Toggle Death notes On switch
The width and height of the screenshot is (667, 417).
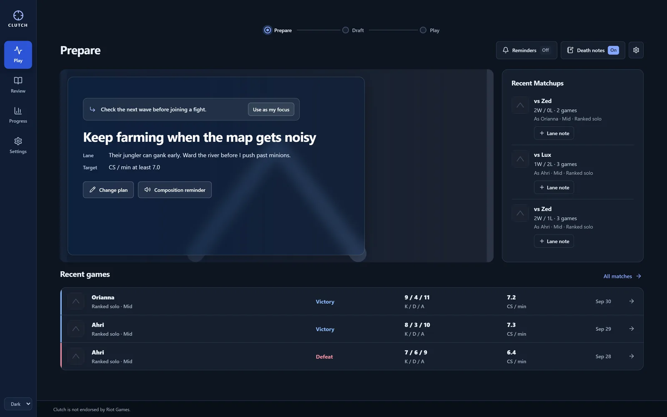[593, 50]
